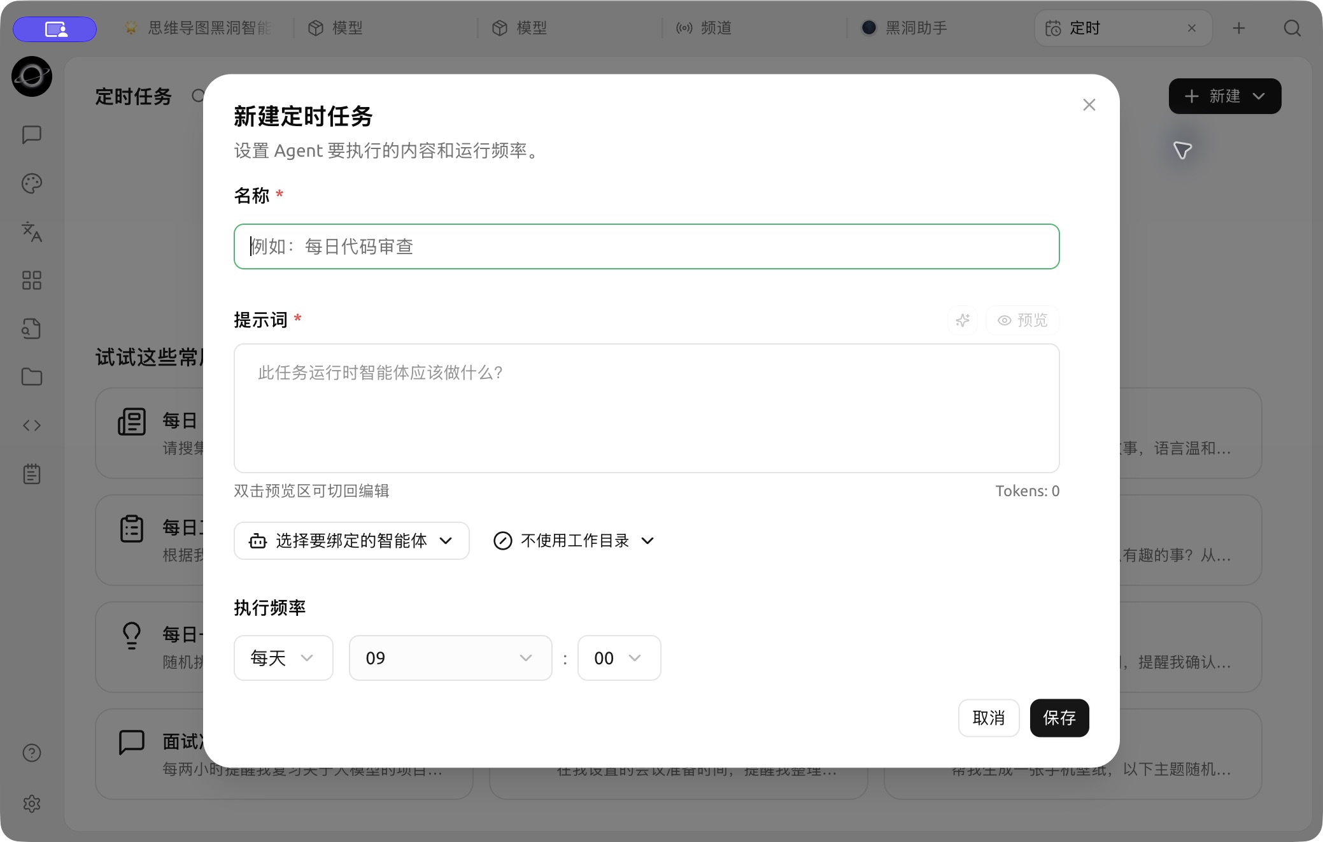Screen dimensions: 1323x842
Task: Open the 选择要绑定的智能体 dropdown
Action: click(x=351, y=541)
